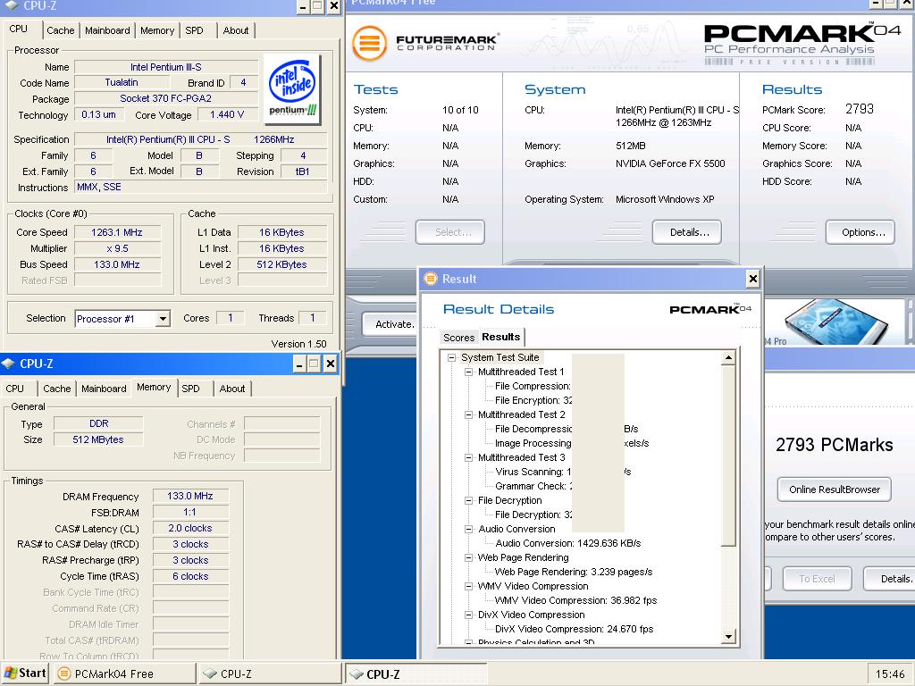Open Memory tab in top CPU-Z window
The height and width of the screenshot is (686, 915).
[x=157, y=30]
